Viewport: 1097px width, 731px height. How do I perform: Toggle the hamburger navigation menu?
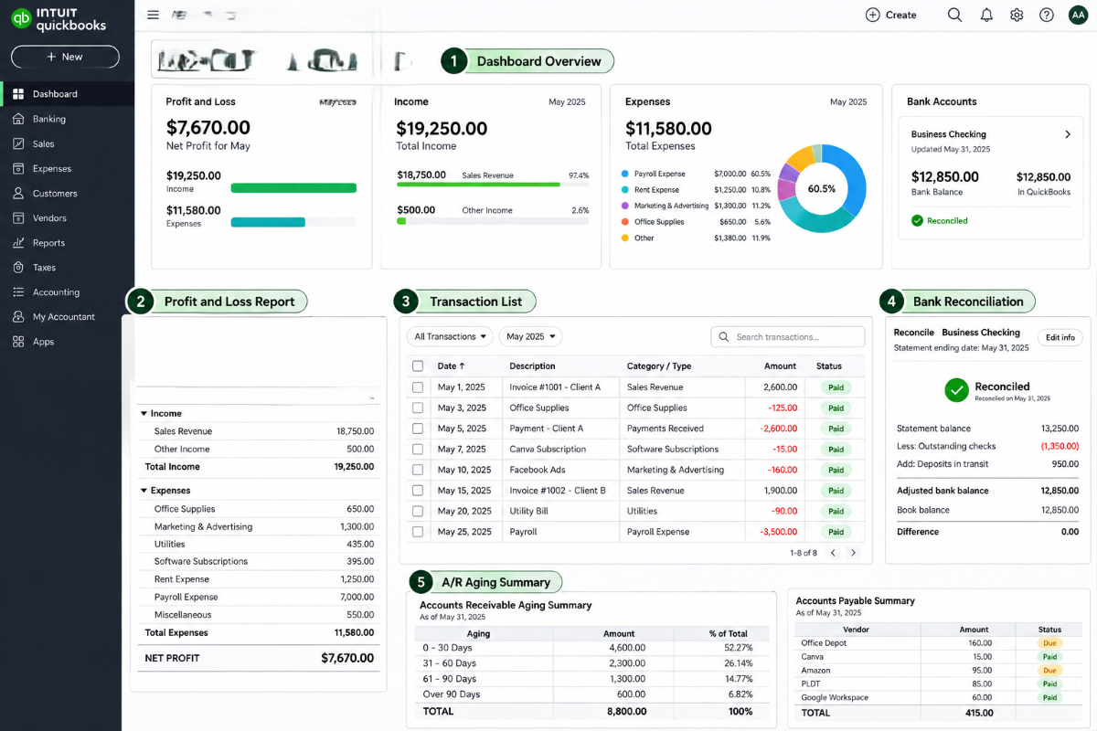[x=153, y=15]
